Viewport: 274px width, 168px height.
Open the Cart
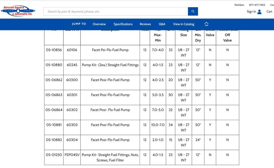coord(269,11)
